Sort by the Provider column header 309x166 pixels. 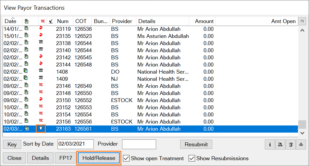coord(123,21)
